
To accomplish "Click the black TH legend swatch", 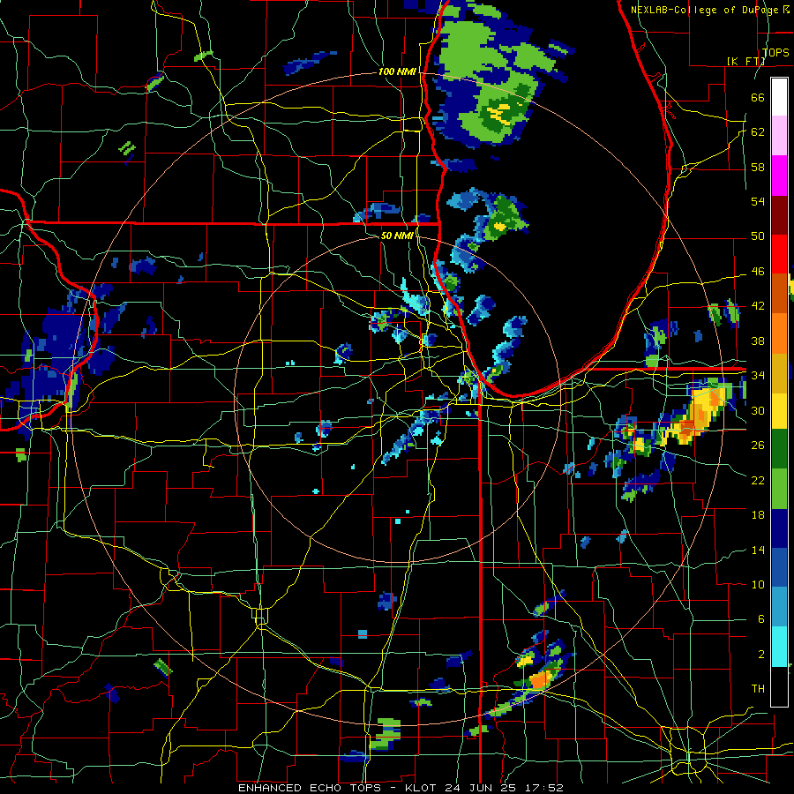I will coord(779,686).
